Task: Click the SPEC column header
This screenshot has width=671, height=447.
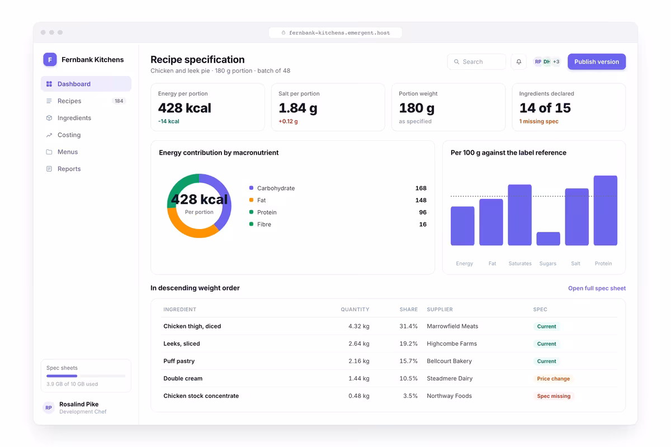Action: [540, 310]
